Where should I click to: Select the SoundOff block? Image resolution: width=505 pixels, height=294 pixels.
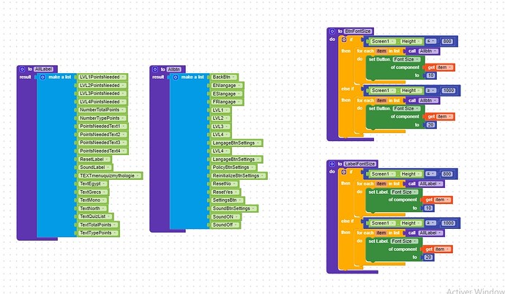(x=225, y=225)
